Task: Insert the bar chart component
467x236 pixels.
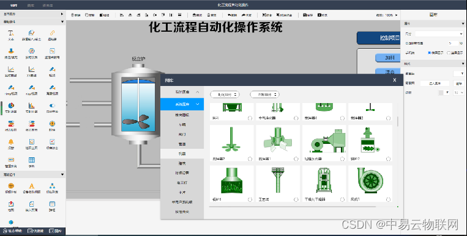Action: 31,107
